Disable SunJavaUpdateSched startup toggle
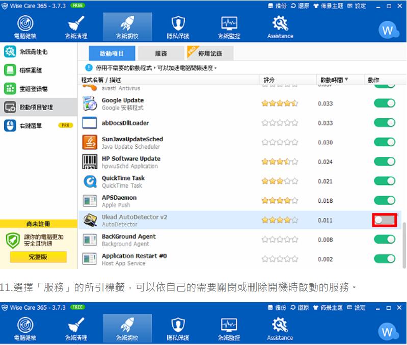This screenshot has height=345, width=407. (x=385, y=142)
